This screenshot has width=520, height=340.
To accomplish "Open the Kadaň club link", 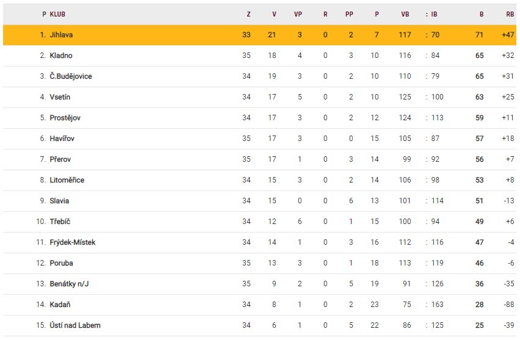I will (60, 305).
